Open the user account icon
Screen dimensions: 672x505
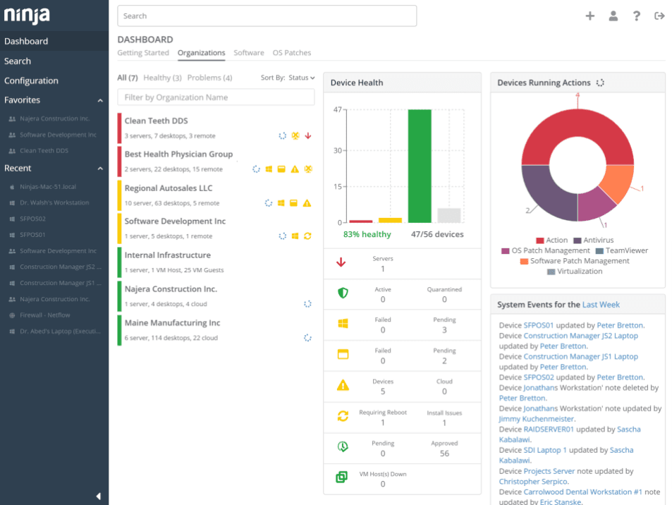click(613, 16)
